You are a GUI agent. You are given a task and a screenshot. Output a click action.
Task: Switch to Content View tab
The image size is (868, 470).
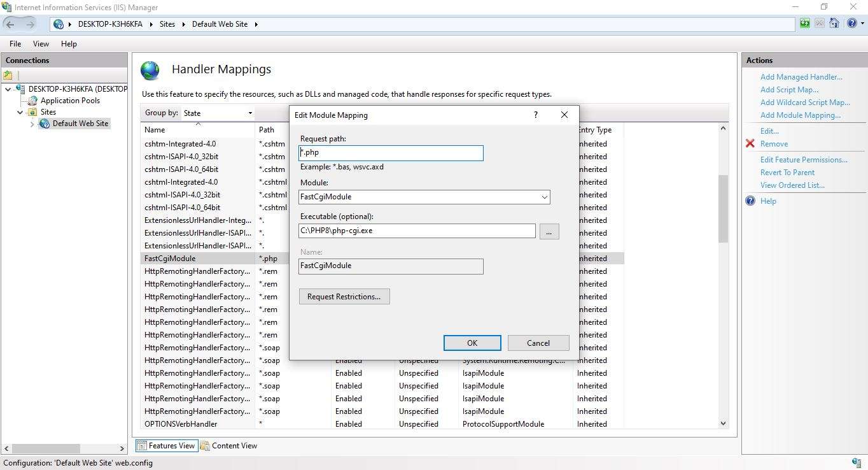(x=228, y=446)
